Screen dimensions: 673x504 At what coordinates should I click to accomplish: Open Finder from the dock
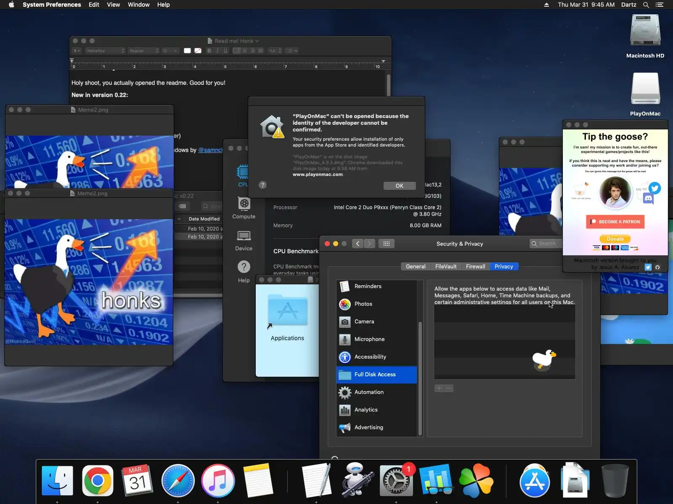(x=58, y=480)
